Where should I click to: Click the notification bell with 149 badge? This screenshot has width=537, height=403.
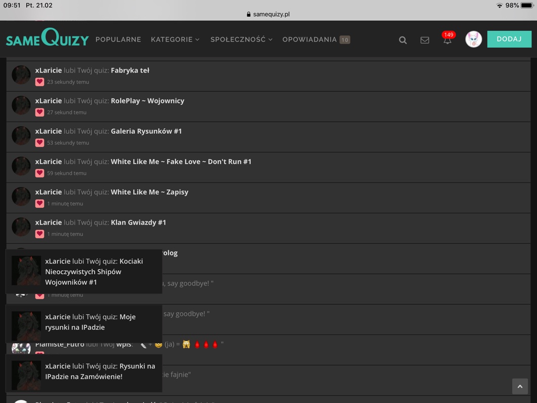point(447,40)
